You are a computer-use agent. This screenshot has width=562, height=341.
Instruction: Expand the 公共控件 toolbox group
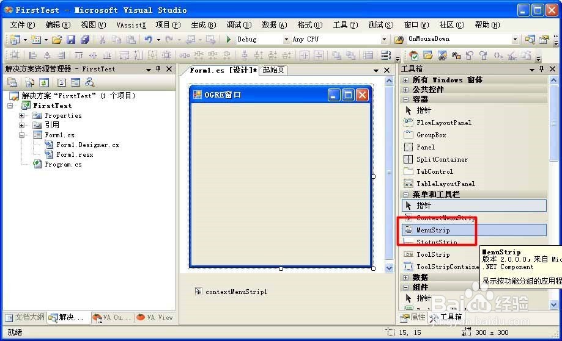tap(405, 89)
